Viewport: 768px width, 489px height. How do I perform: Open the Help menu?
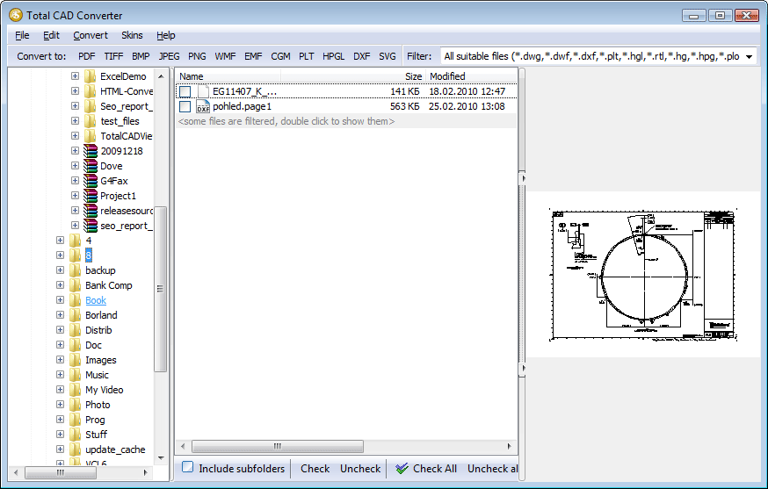pos(165,35)
